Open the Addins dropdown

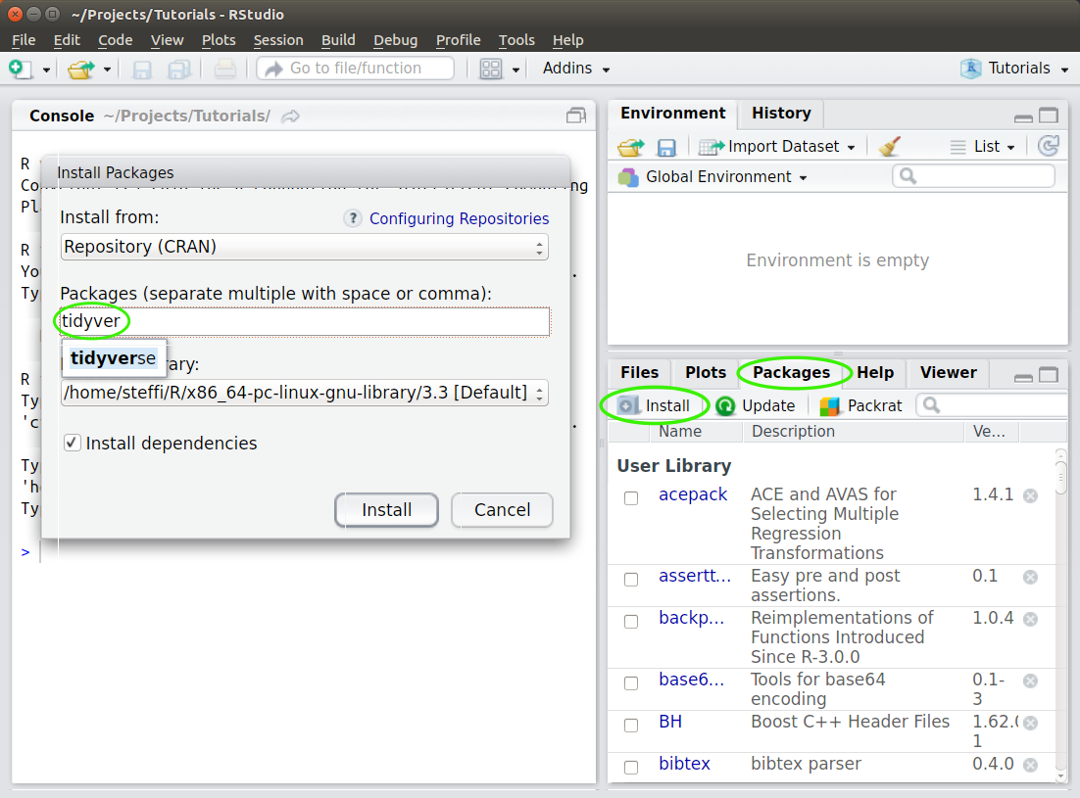click(576, 69)
